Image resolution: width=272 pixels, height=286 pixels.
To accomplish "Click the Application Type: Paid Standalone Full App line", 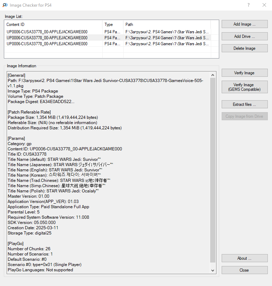I will tap(48, 207).
